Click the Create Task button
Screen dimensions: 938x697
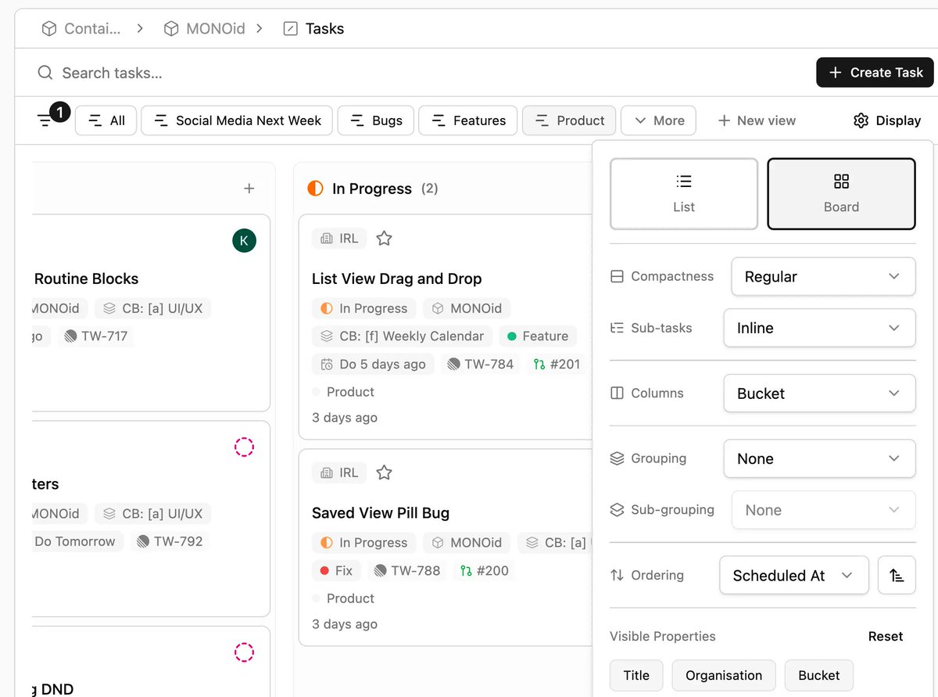875,73
